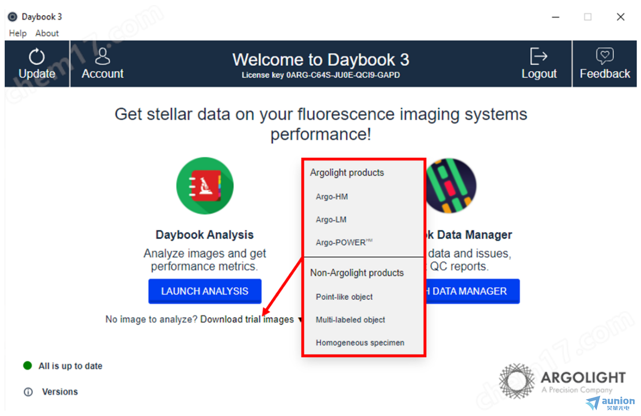
Task: Click the Data Manager striped icon
Action: point(451,186)
